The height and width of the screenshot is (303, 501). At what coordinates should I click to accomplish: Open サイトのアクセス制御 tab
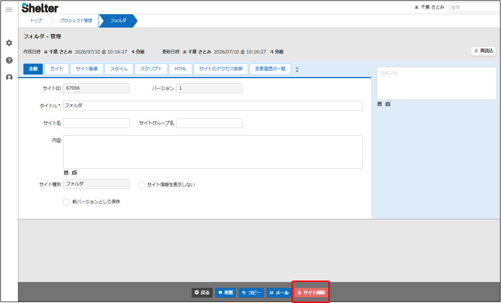pyautogui.click(x=221, y=69)
